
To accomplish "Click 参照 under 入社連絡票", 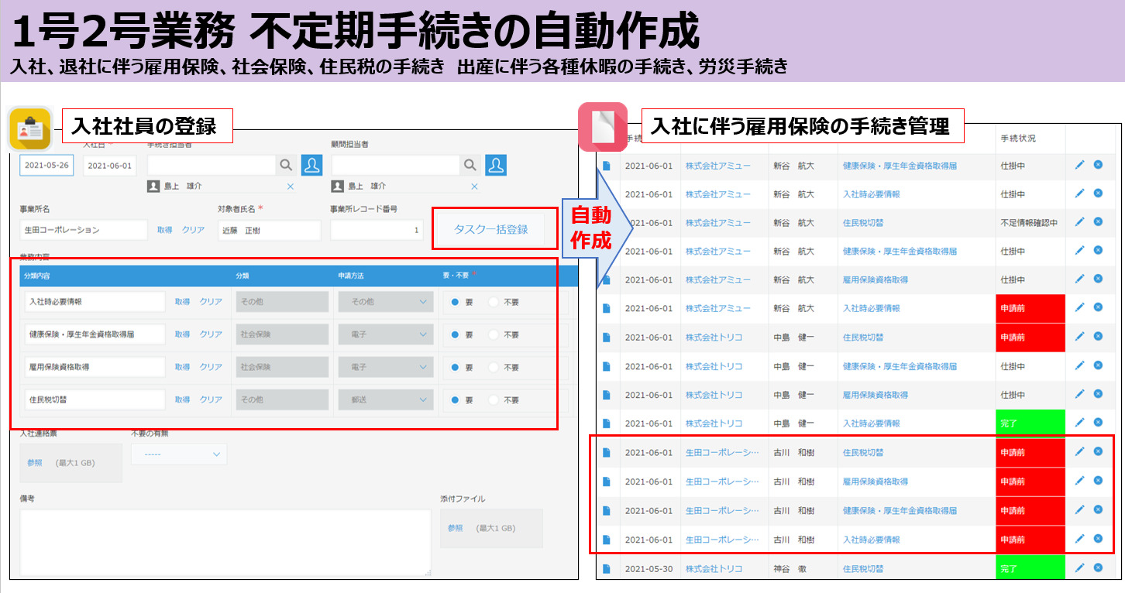I will [35, 462].
